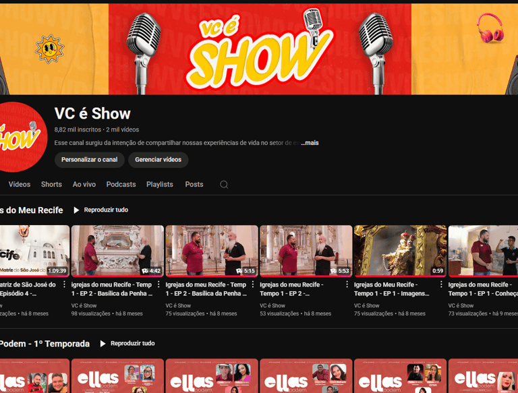
Task: Click VC é Show channel name under 53 visualizações video
Action: (272, 306)
